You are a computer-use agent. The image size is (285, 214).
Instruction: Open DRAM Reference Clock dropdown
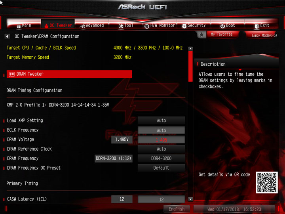(161, 149)
